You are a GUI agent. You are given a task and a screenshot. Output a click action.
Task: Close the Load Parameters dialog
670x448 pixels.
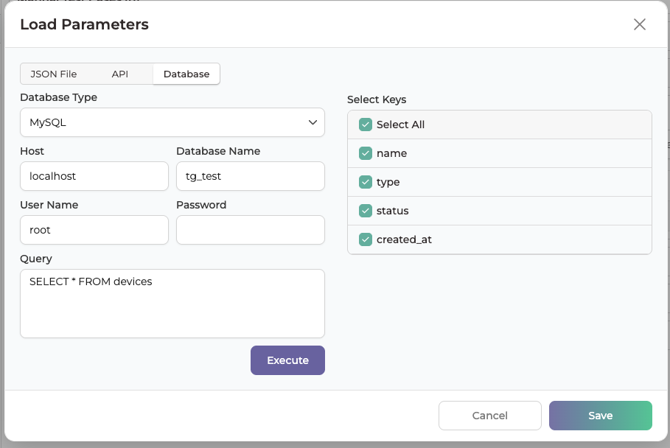(639, 24)
